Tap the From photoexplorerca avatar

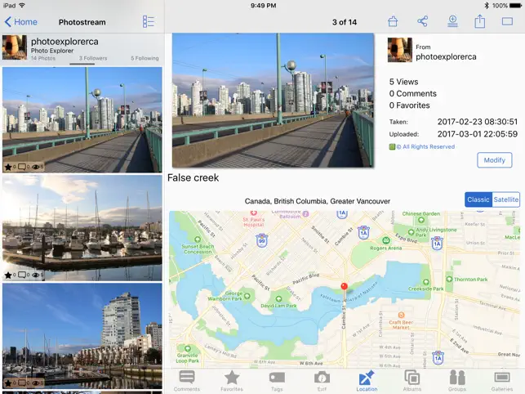400,50
